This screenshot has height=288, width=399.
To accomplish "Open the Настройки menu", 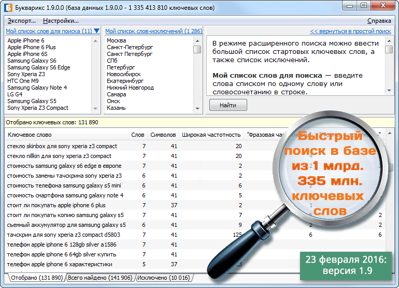I will pyautogui.click(x=61, y=21).
